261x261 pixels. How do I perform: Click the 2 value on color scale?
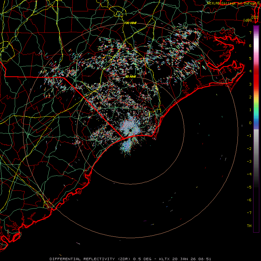[x=250, y=97]
